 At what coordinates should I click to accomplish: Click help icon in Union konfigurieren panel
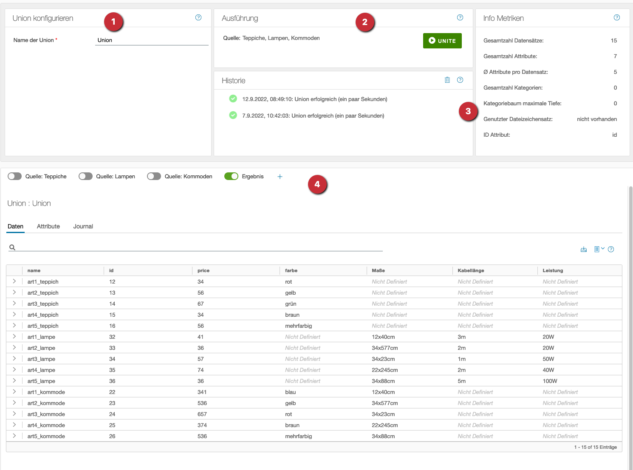(198, 17)
